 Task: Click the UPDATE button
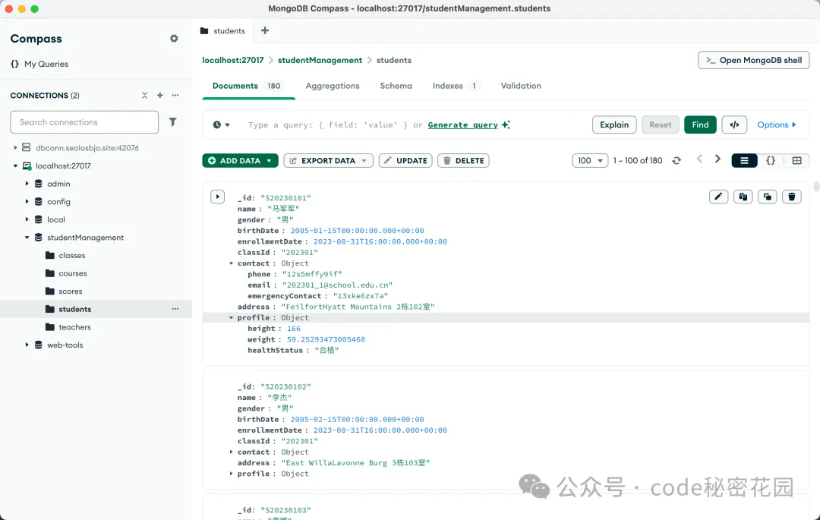[405, 160]
